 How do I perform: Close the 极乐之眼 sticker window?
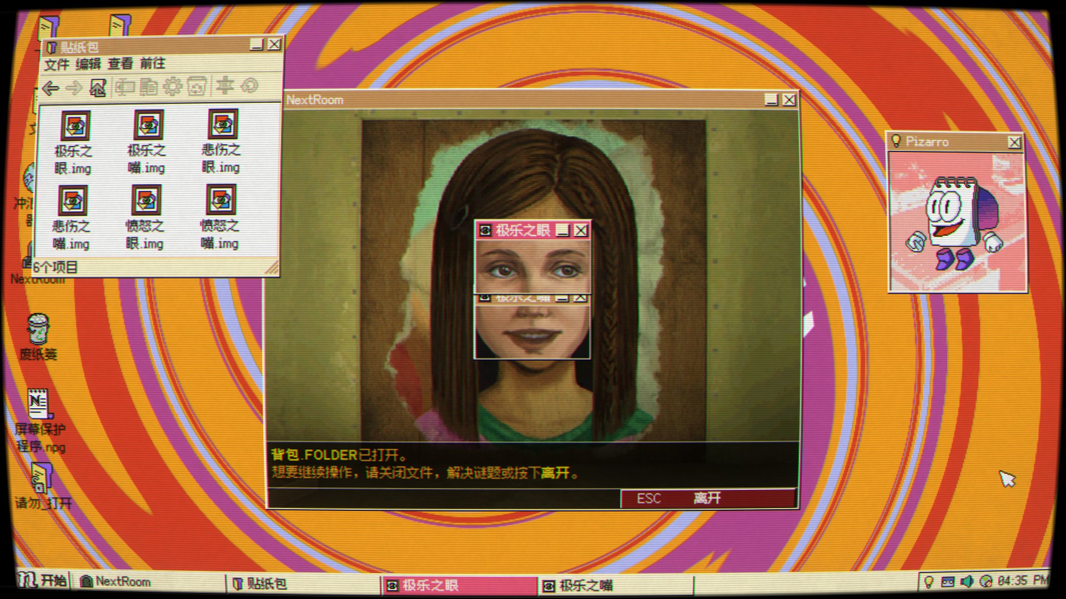(x=581, y=230)
